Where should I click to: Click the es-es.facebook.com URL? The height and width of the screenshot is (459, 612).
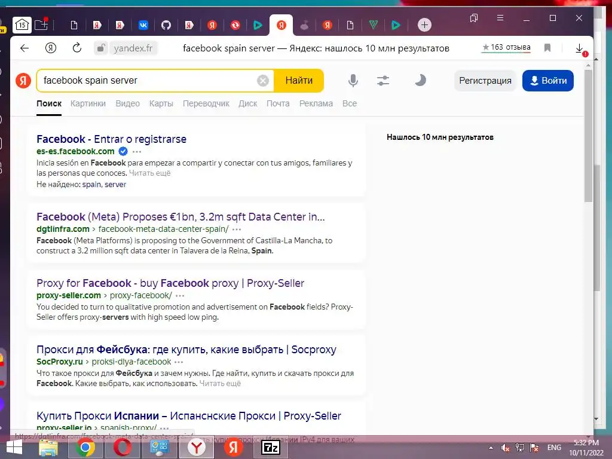75,151
